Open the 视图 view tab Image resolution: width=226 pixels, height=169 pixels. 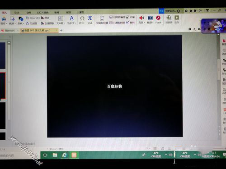pyautogui.click(x=69, y=12)
